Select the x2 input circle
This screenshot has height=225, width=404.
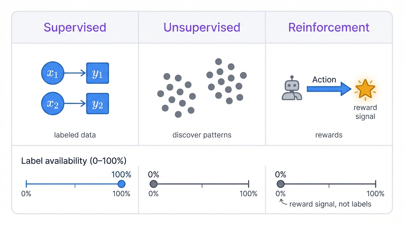(x=53, y=103)
